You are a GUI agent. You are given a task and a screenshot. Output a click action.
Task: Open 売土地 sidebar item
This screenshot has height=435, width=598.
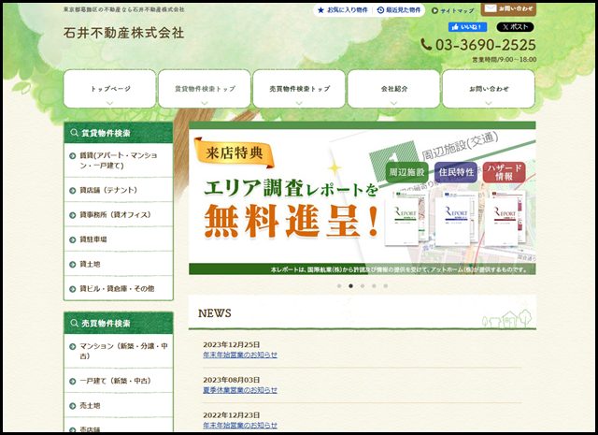(119, 405)
